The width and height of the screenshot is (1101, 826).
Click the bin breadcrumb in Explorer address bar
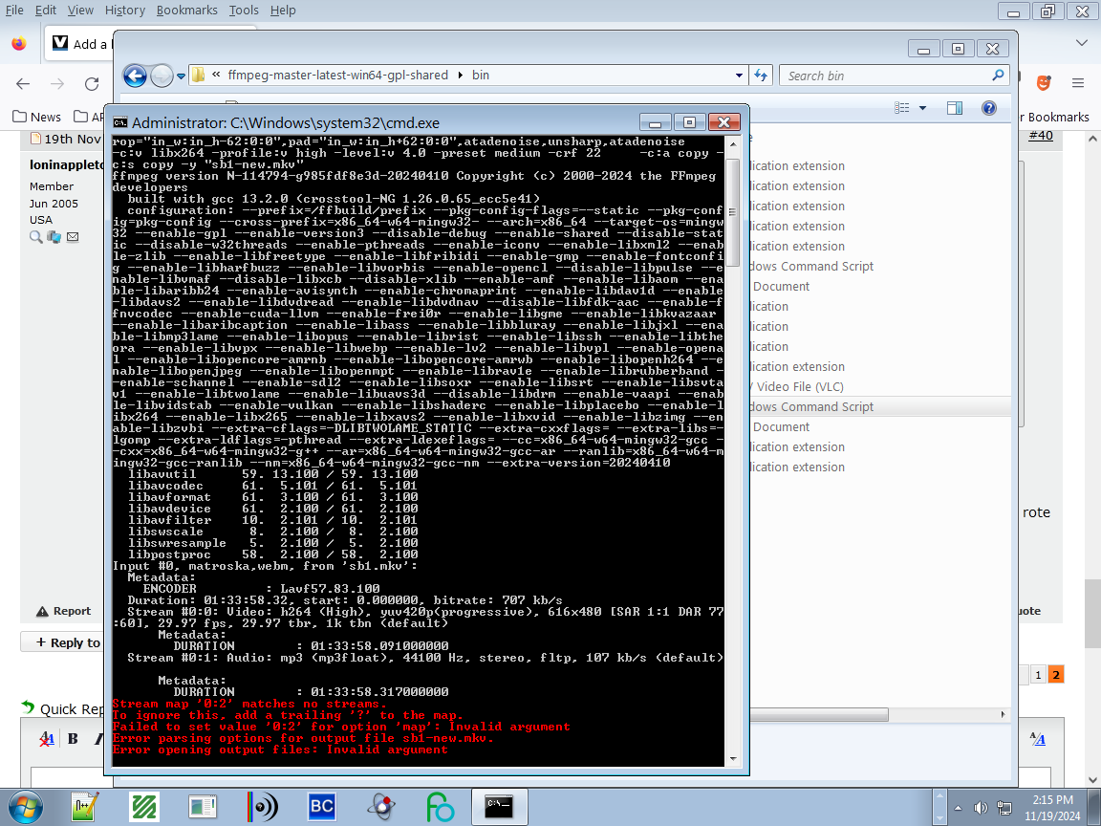[481, 76]
